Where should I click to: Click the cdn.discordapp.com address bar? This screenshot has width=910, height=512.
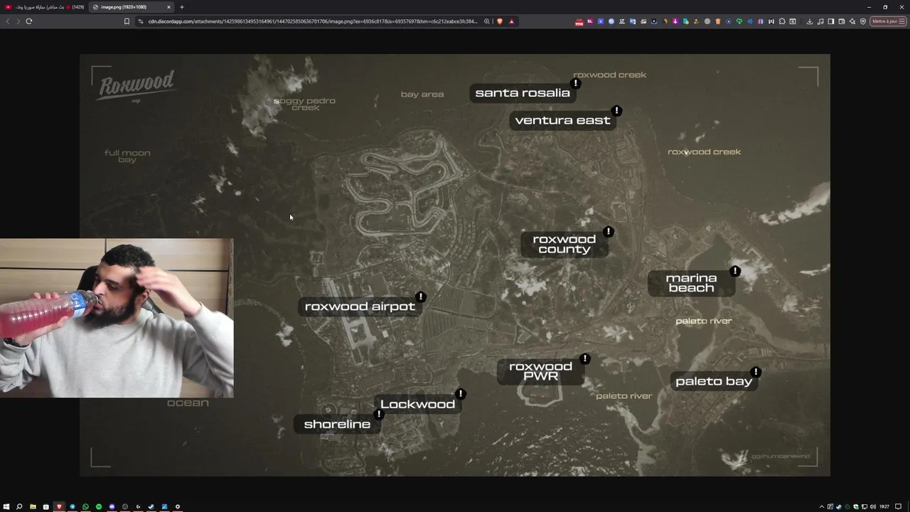coord(313,21)
